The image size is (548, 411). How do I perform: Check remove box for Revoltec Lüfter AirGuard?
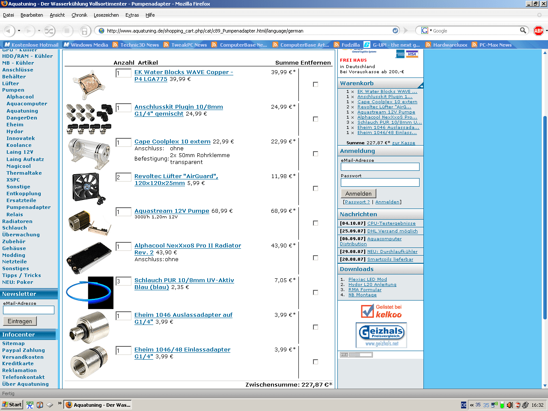(x=316, y=188)
